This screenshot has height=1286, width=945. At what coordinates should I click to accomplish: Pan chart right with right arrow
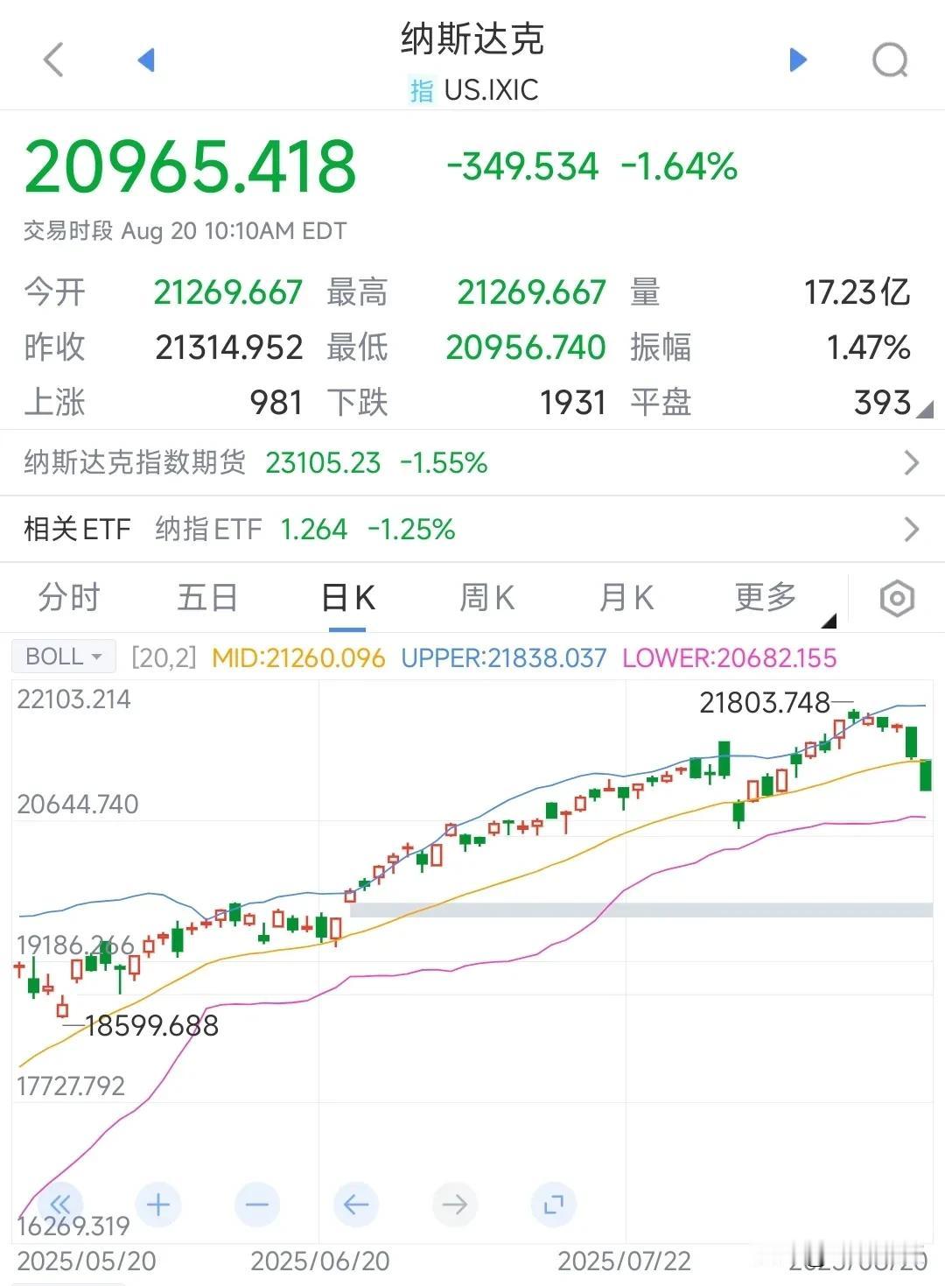click(x=455, y=1205)
